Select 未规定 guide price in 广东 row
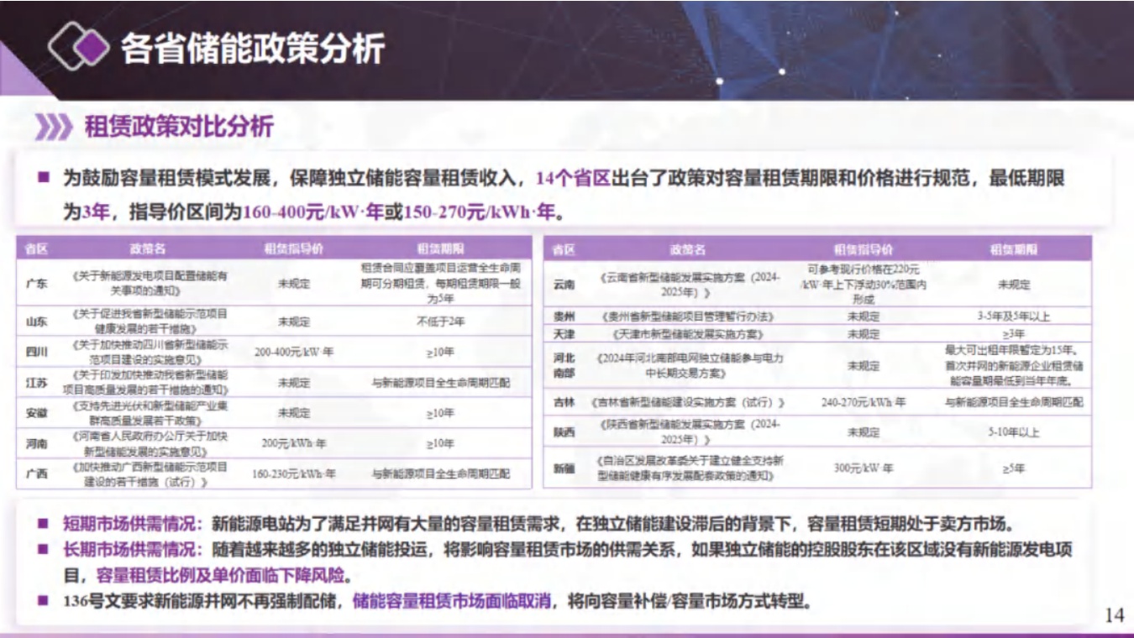The height and width of the screenshot is (638, 1134). tap(293, 283)
